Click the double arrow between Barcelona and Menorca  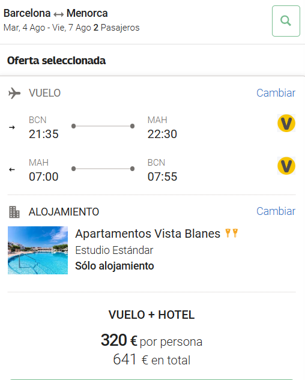(x=58, y=14)
